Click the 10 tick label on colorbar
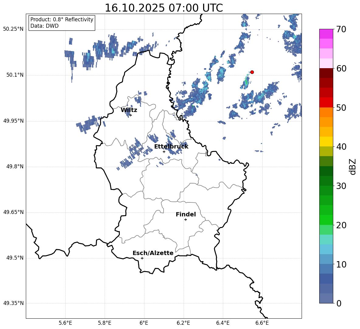This screenshot has width=360, height=329. click(341, 264)
